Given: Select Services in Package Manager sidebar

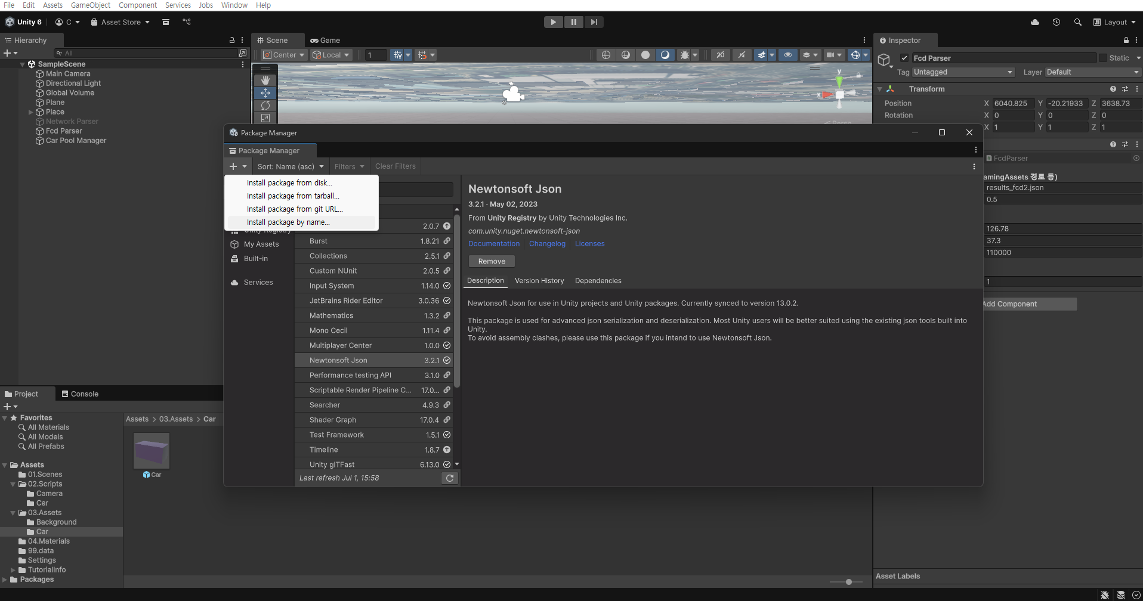Looking at the screenshot, I should (x=258, y=283).
